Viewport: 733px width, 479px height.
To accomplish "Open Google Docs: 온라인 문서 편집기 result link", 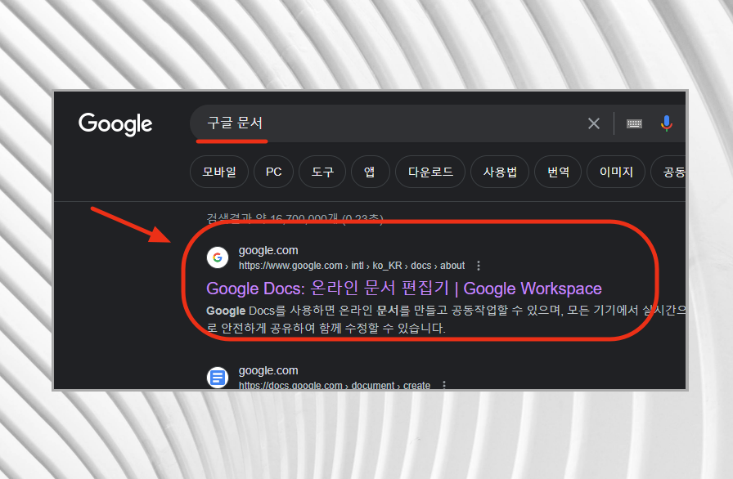I will click(404, 288).
